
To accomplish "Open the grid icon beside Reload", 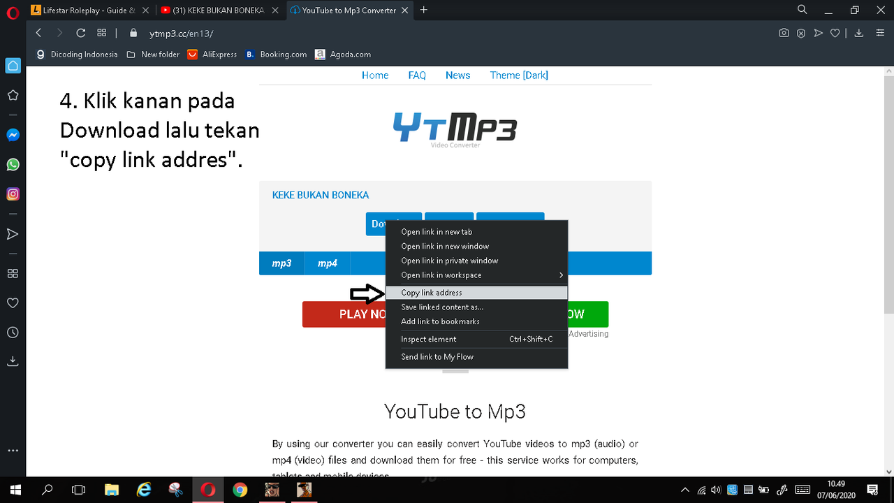I will pyautogui.click(x=102, y=33).
